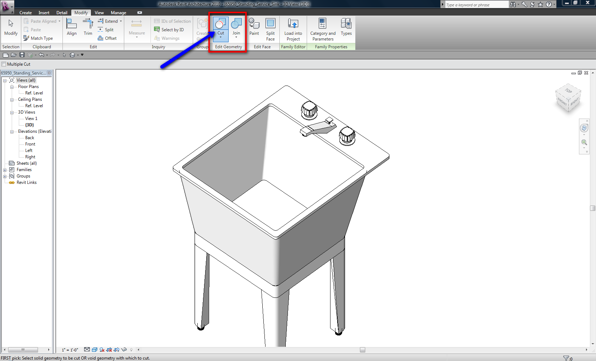The width and height of the screenshot is (596, 361).
Task: Click the Split Face tool
Action: click(270, 28)
